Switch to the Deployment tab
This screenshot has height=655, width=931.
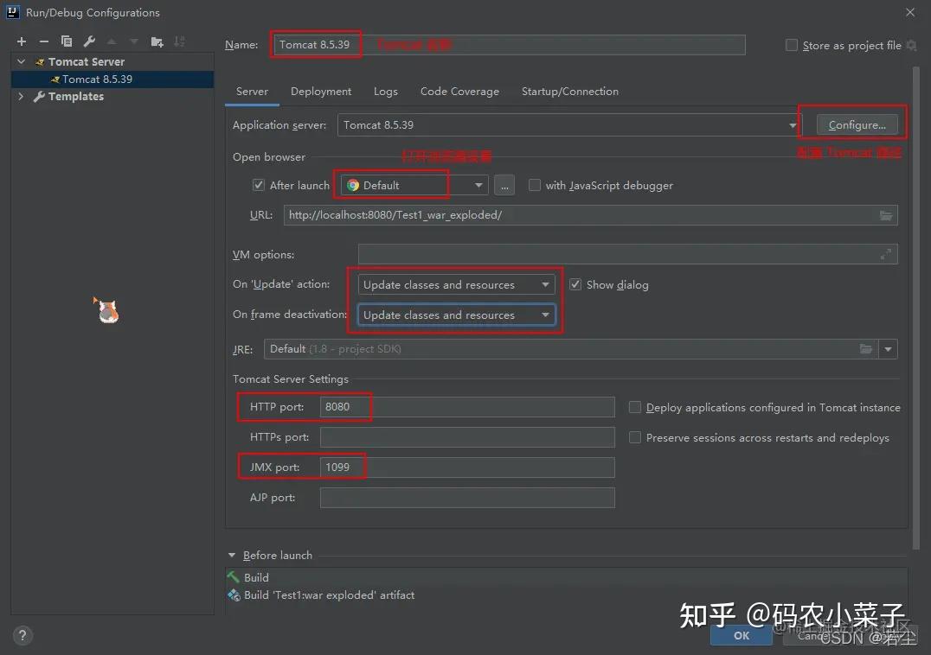321,91
